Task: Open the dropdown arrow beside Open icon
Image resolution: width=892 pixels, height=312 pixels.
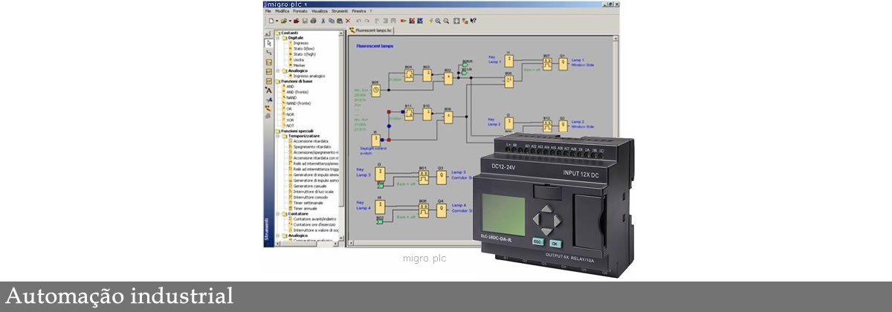Action: [x=289, y=21]
